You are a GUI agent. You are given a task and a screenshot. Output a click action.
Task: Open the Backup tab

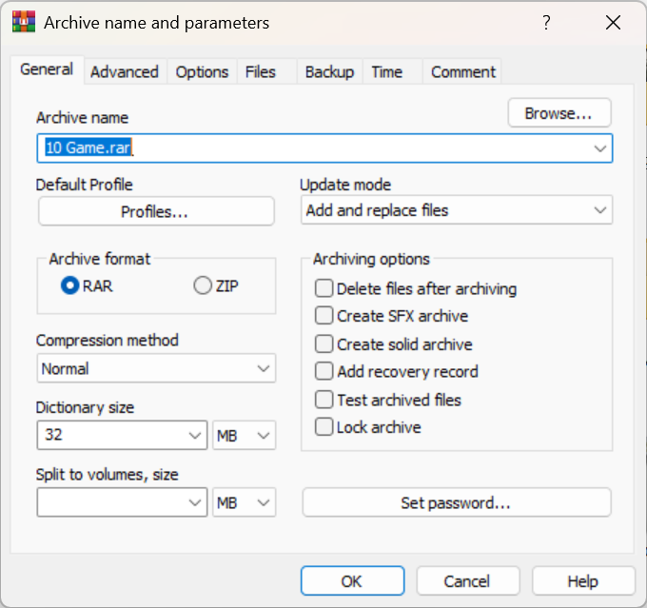pyautogui.click(x=329, y=71)
